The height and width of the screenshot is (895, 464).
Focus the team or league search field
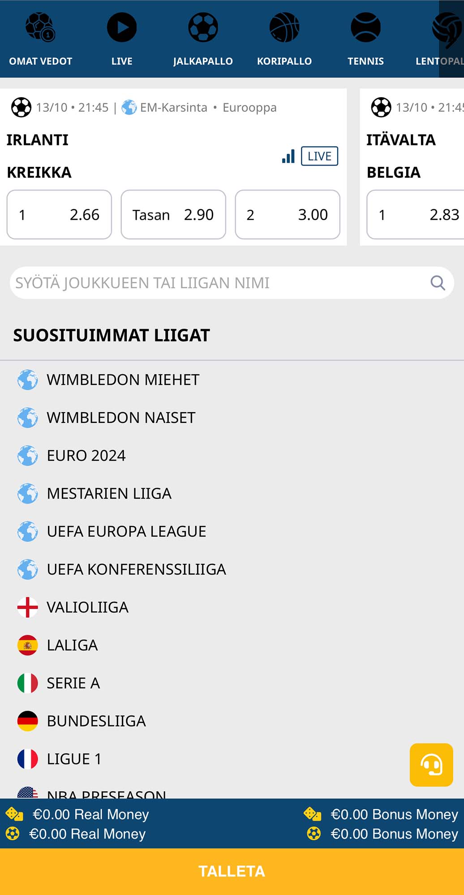[x=219, y=283]
